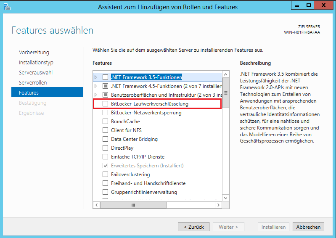Expand .NET Framework 3.5-Funktionen node

[x=96, y=77]
